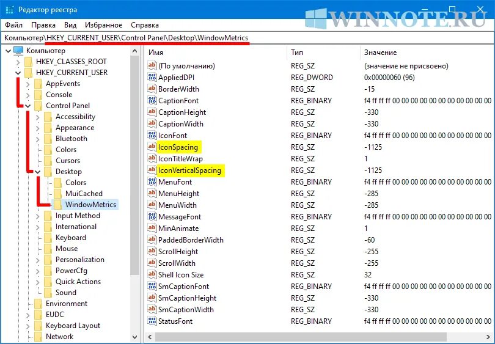Click the IconVerticalSpacing string value icon
Image resolution: width=495 pixels, height=344 pixels.
(x=152, y=170)
